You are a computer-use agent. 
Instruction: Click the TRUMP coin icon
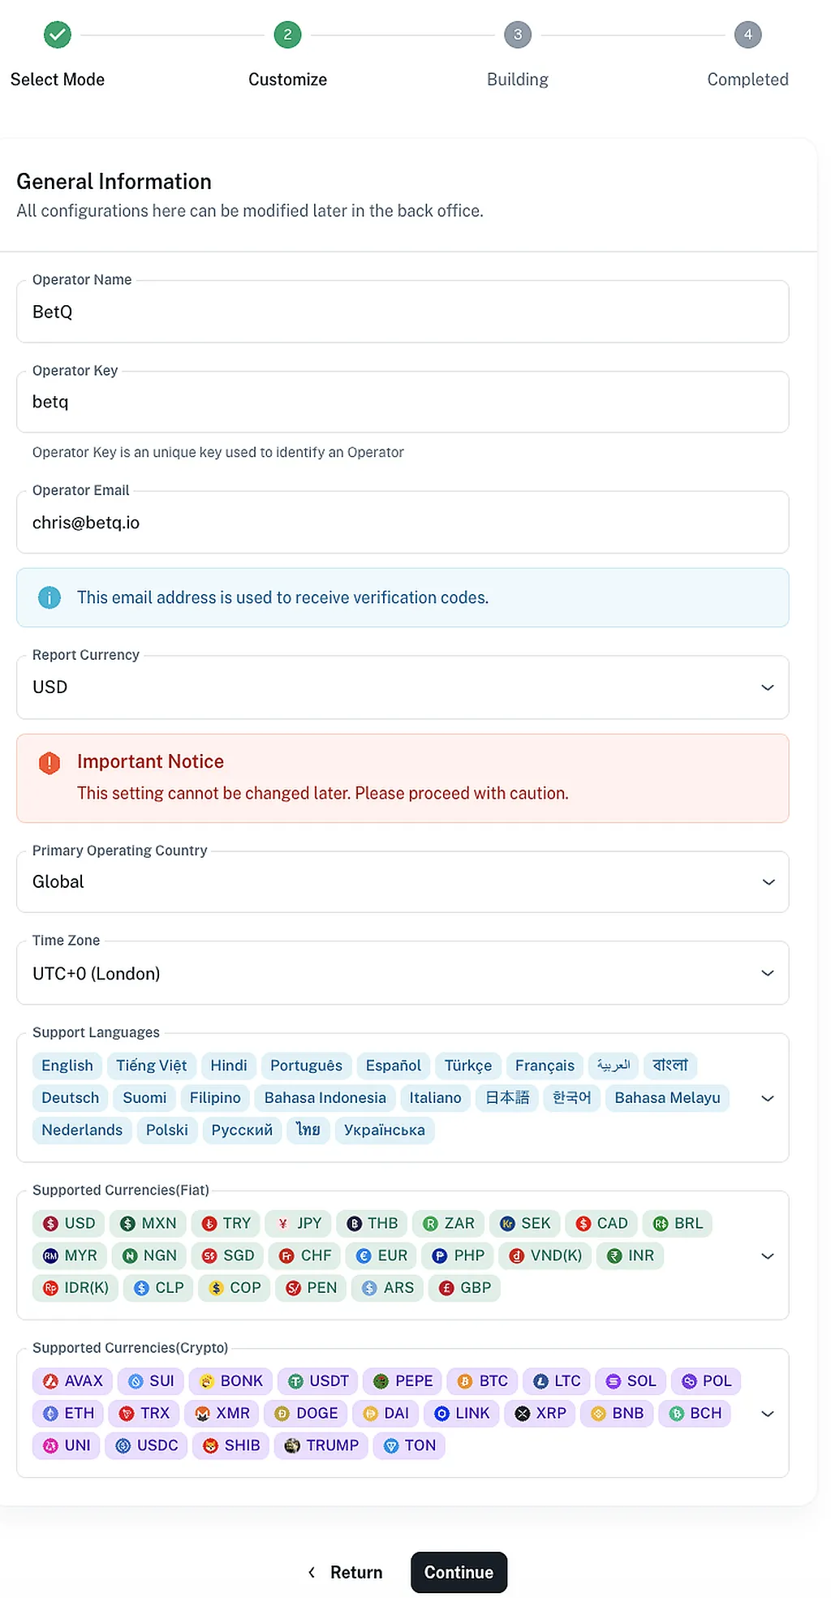point(292,1445)
